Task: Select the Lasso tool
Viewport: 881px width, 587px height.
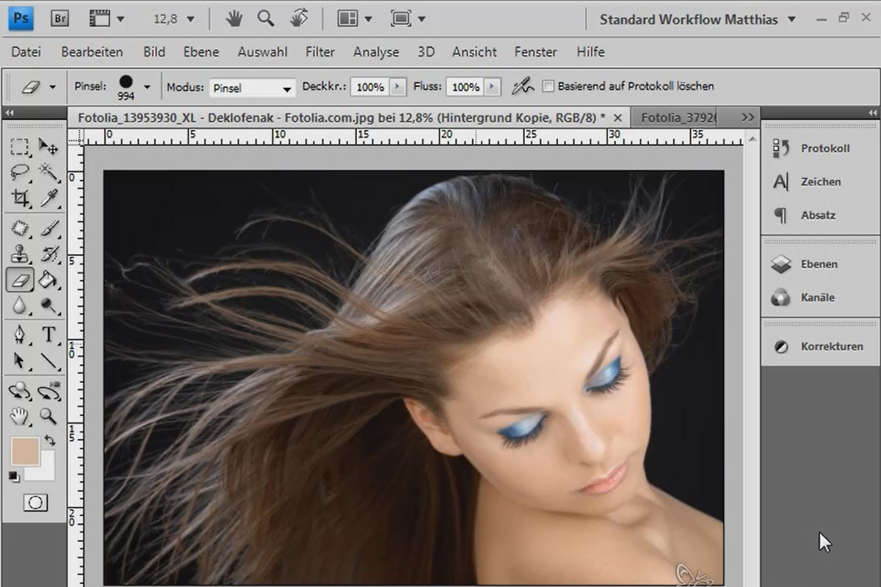Action: point(19,172)
